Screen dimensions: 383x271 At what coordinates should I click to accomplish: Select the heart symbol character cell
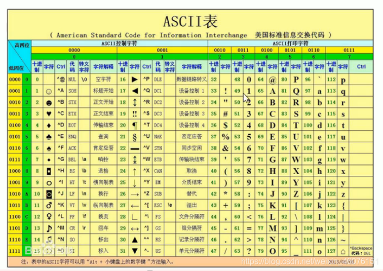point(49,114)
